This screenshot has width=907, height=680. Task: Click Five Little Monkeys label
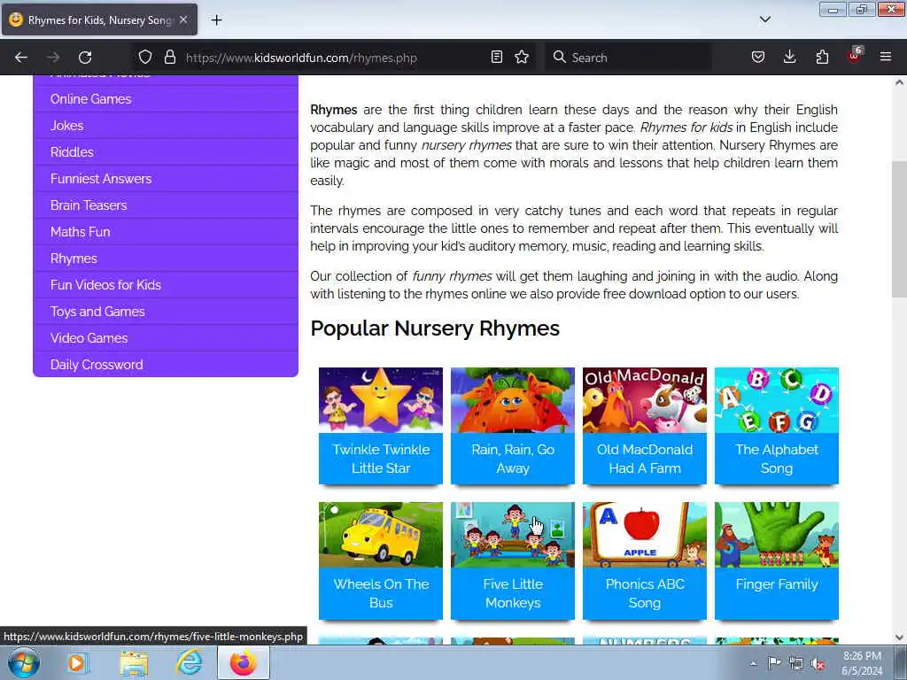(513, 593)
